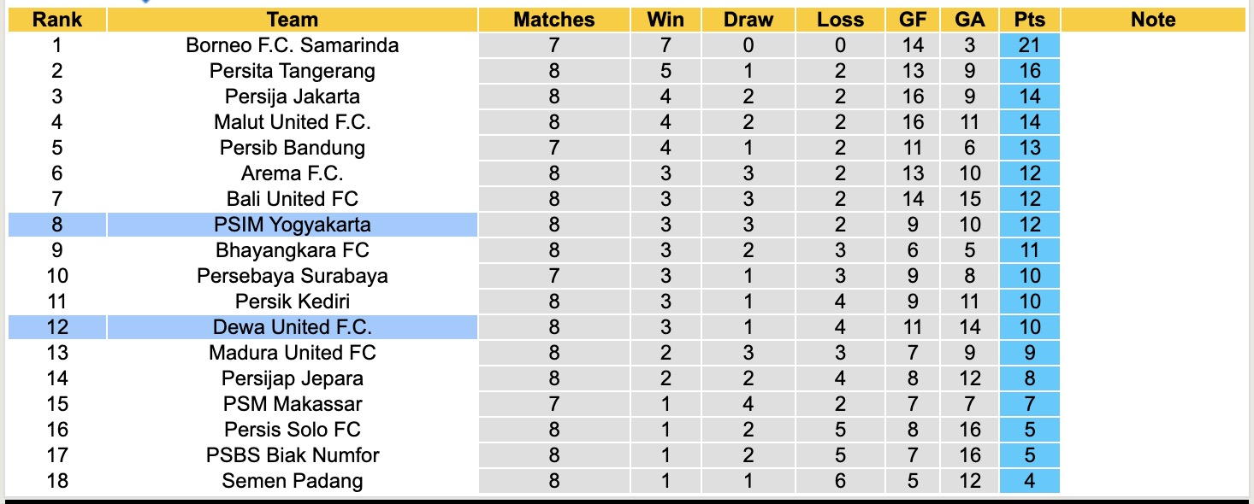Click the GF column header

click(x=914, y=20)
